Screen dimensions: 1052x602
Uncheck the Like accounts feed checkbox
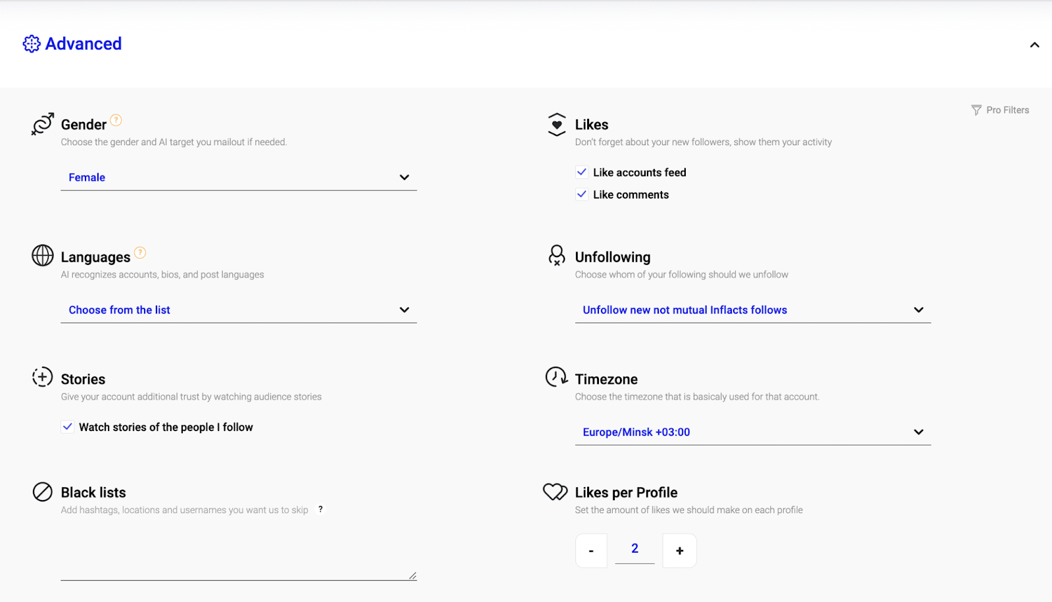coord(582,172)
